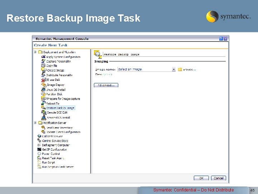Click the OK button
The width and height of the screenshot is (258, 194).
(x=201, y=178)
